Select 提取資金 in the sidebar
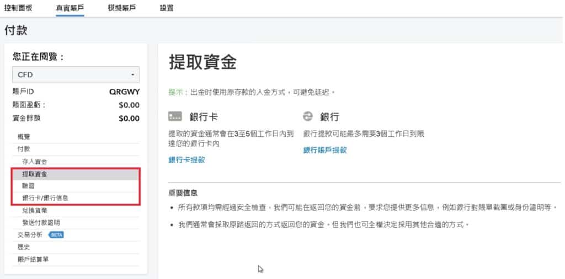The image size is (565, 279). (x=34, y=174)
